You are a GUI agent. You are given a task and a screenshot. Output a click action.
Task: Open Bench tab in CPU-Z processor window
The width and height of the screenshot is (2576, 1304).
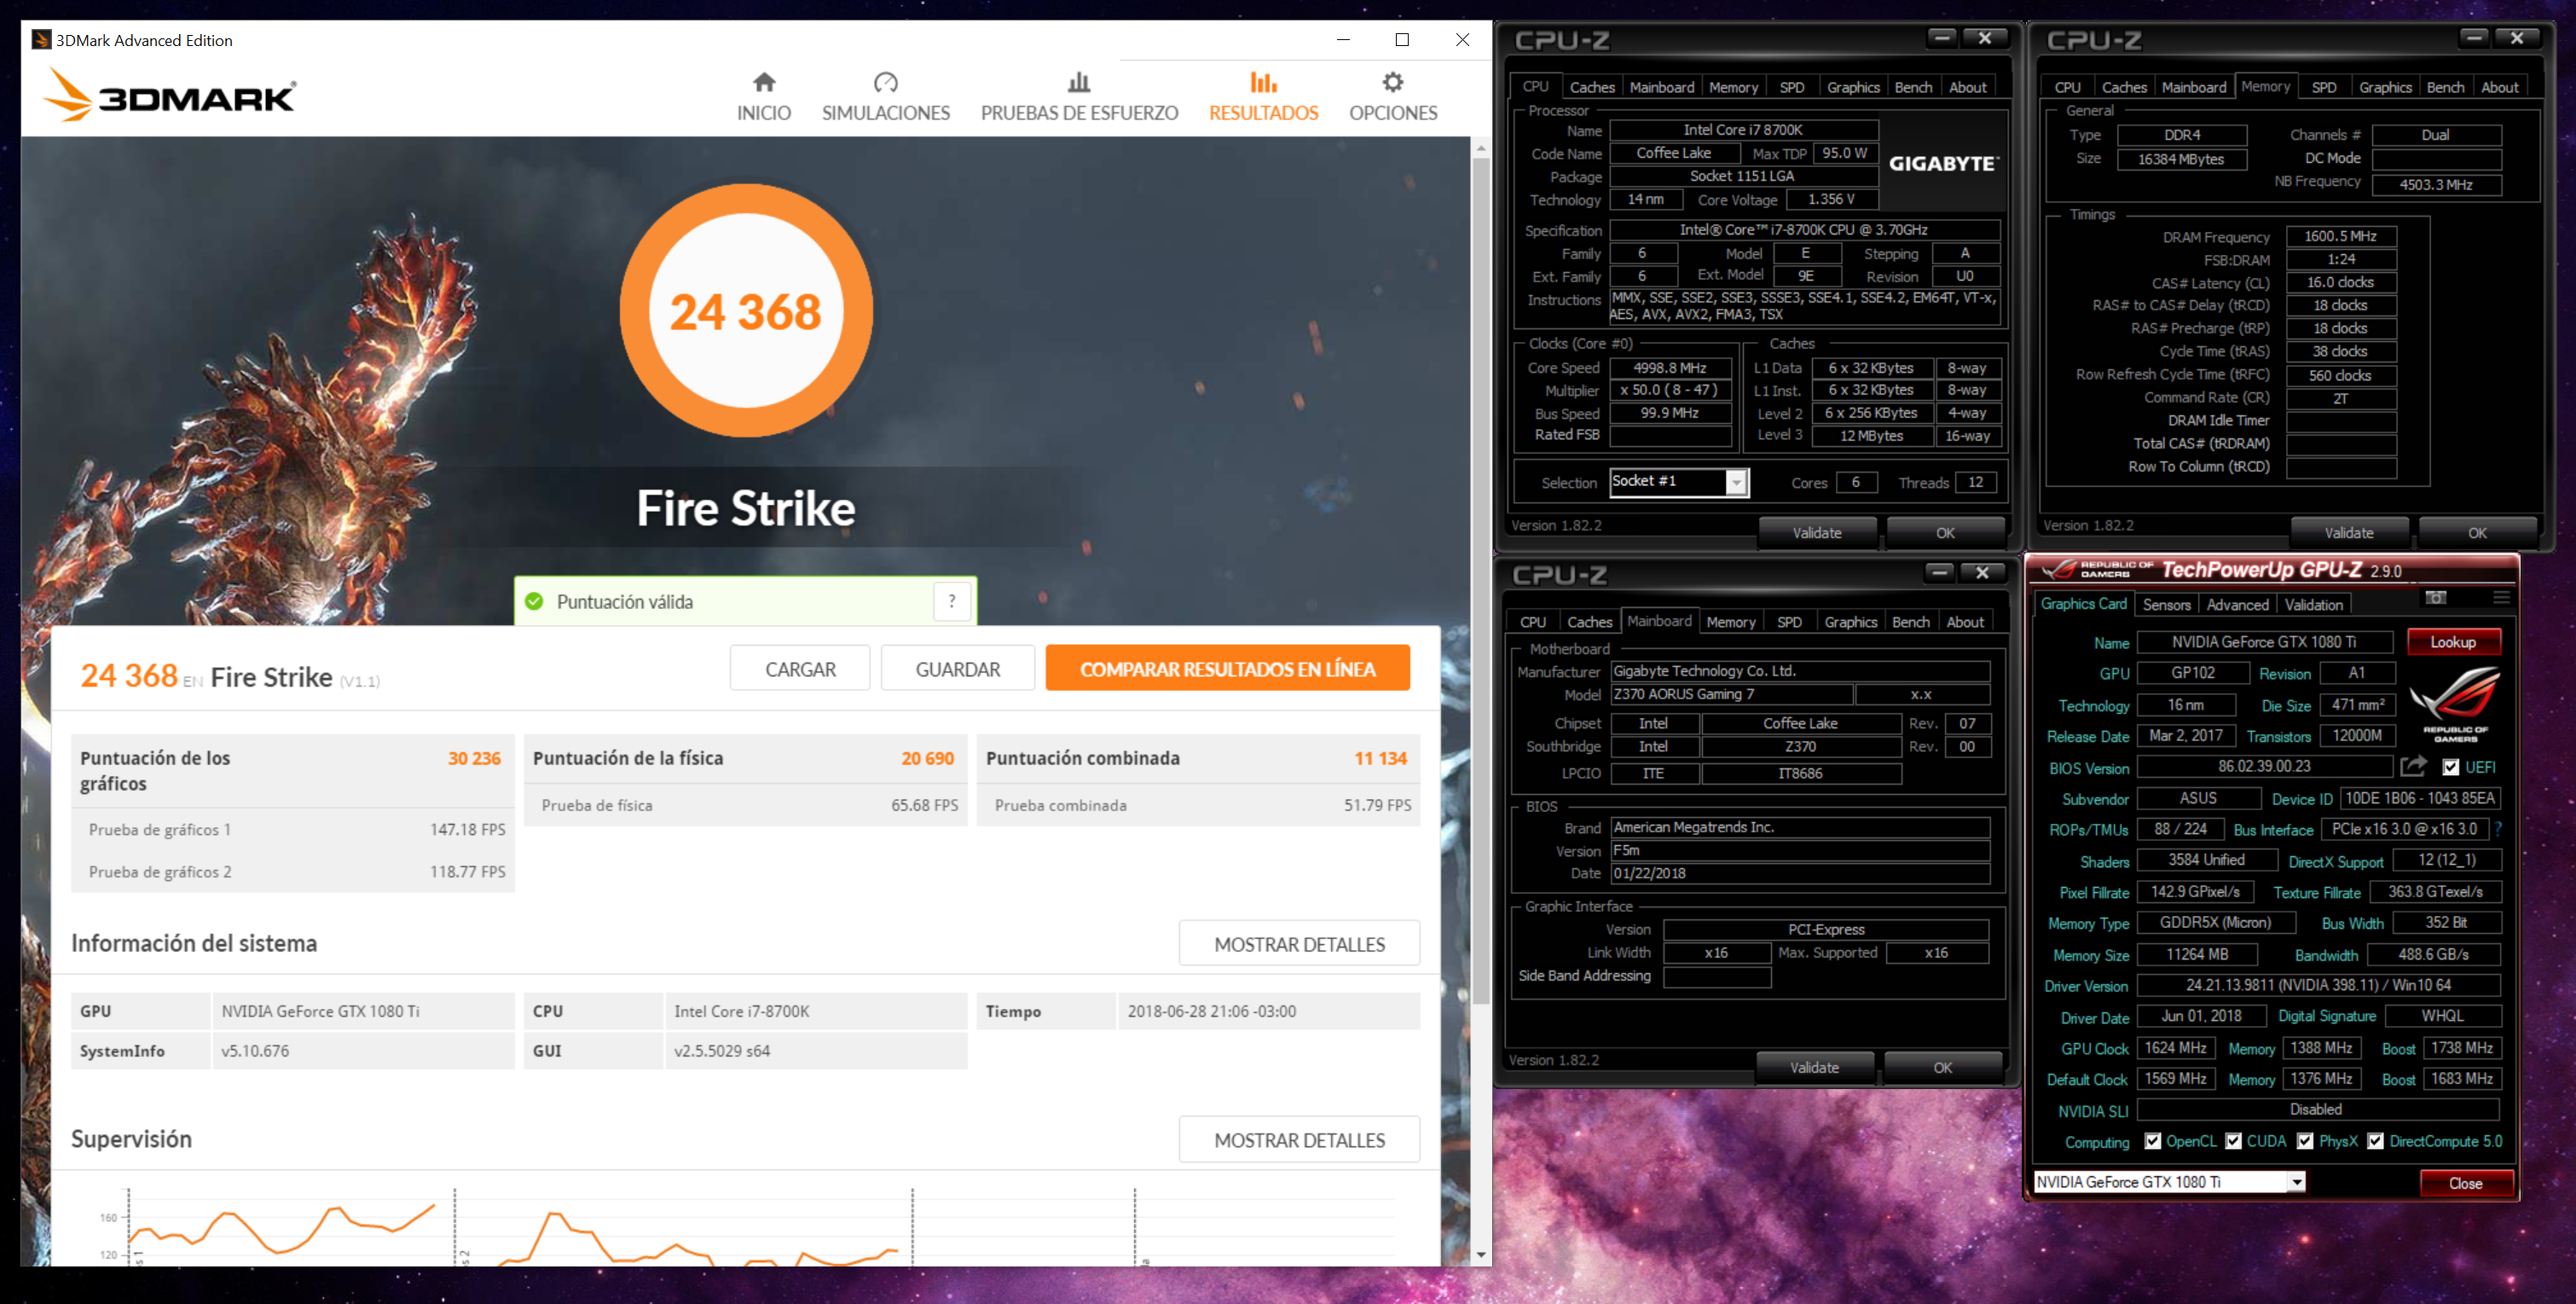tap(1912, 87)
